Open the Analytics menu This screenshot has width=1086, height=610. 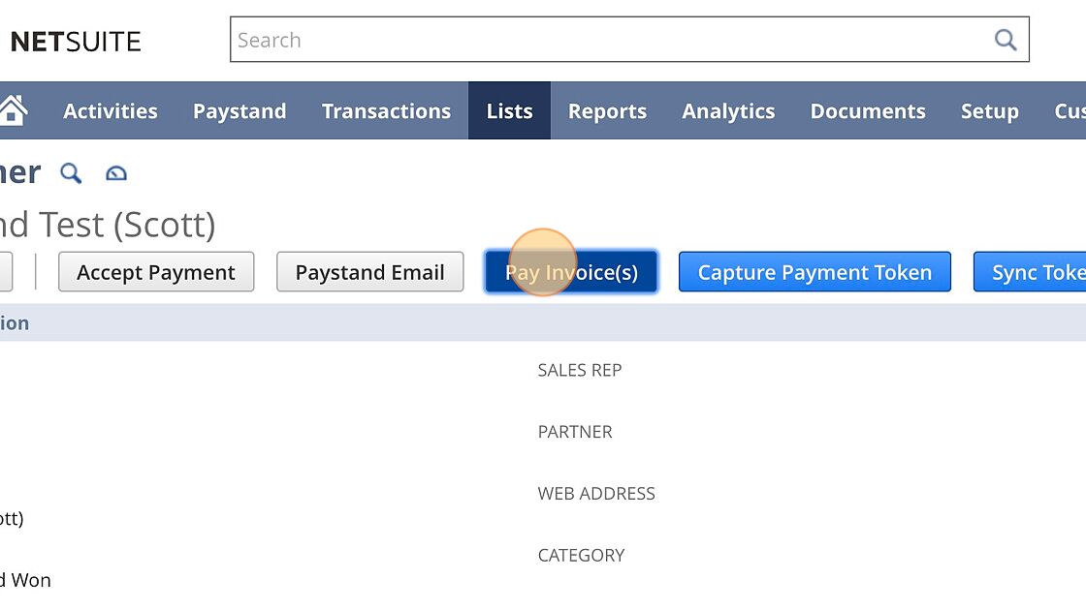[x=728, y=110]
